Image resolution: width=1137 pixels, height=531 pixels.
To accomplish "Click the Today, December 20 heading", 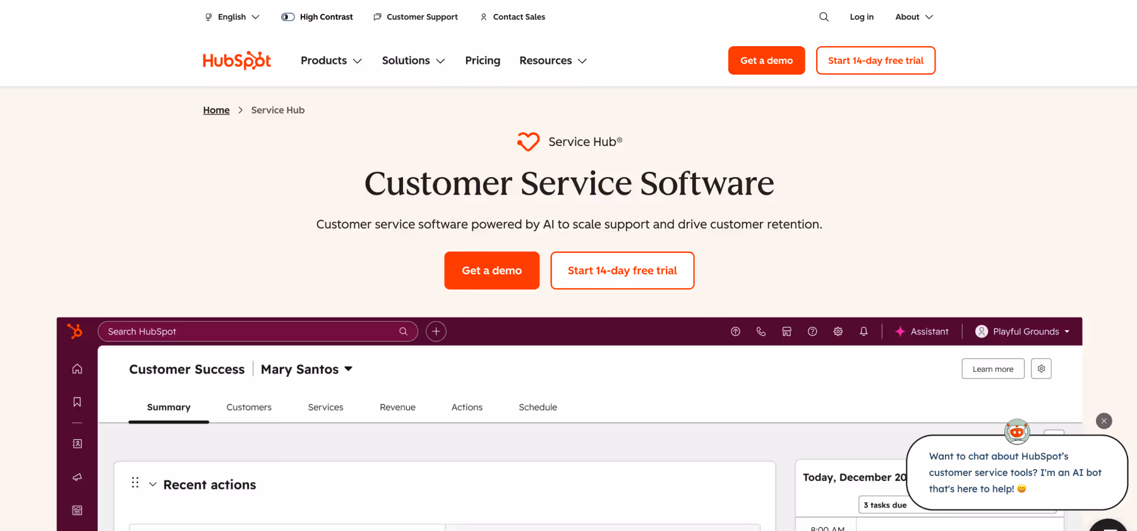I will [x=855, y=477].
